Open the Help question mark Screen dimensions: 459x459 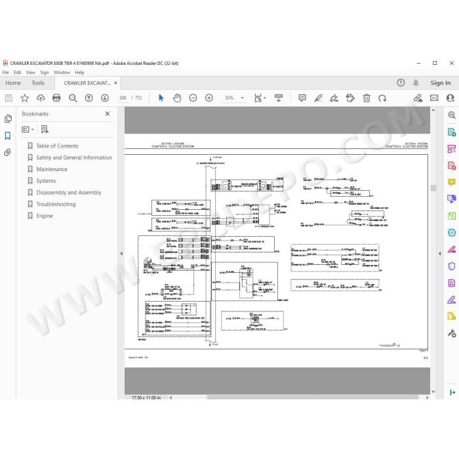[x=401, y=83]
